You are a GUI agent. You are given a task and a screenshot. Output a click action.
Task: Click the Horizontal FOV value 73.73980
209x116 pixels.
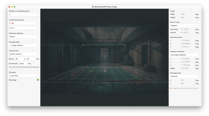184,29
